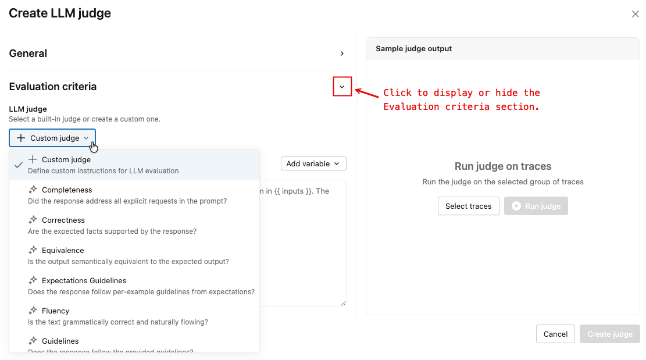
Task: Click the sparkle icon next to Fluency
Action: pos(33,311)
